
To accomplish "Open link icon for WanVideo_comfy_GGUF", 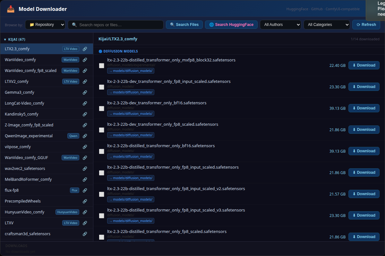I will pyautogui.click(x=85, y=158).
